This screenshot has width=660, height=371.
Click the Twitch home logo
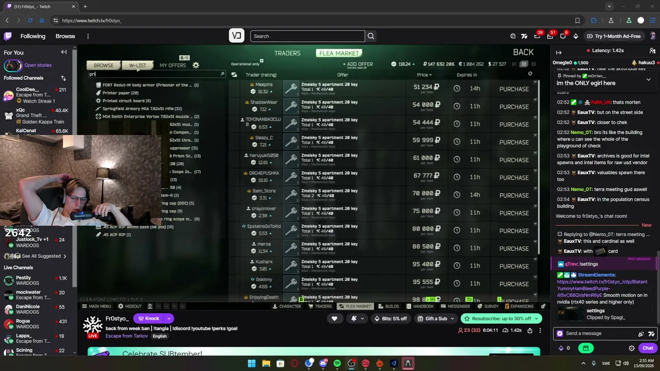(x=8, y=36)
